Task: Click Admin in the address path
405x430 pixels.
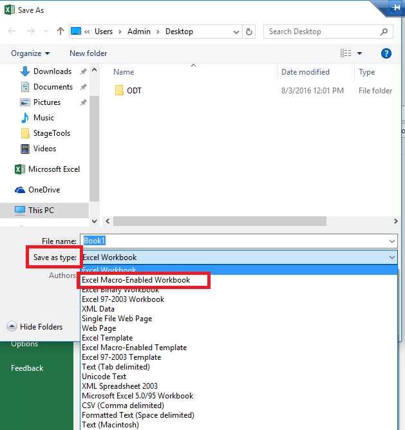Action: click(x=139, y=32)
